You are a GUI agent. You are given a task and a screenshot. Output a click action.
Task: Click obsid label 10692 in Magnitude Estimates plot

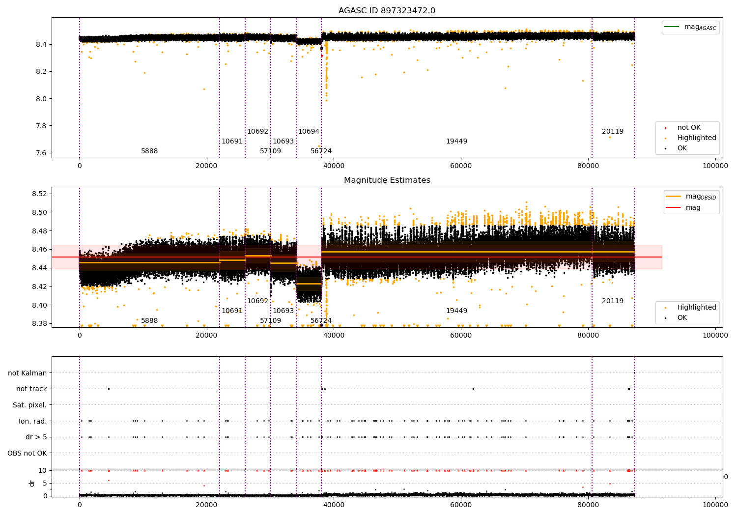tap(257, 301)
